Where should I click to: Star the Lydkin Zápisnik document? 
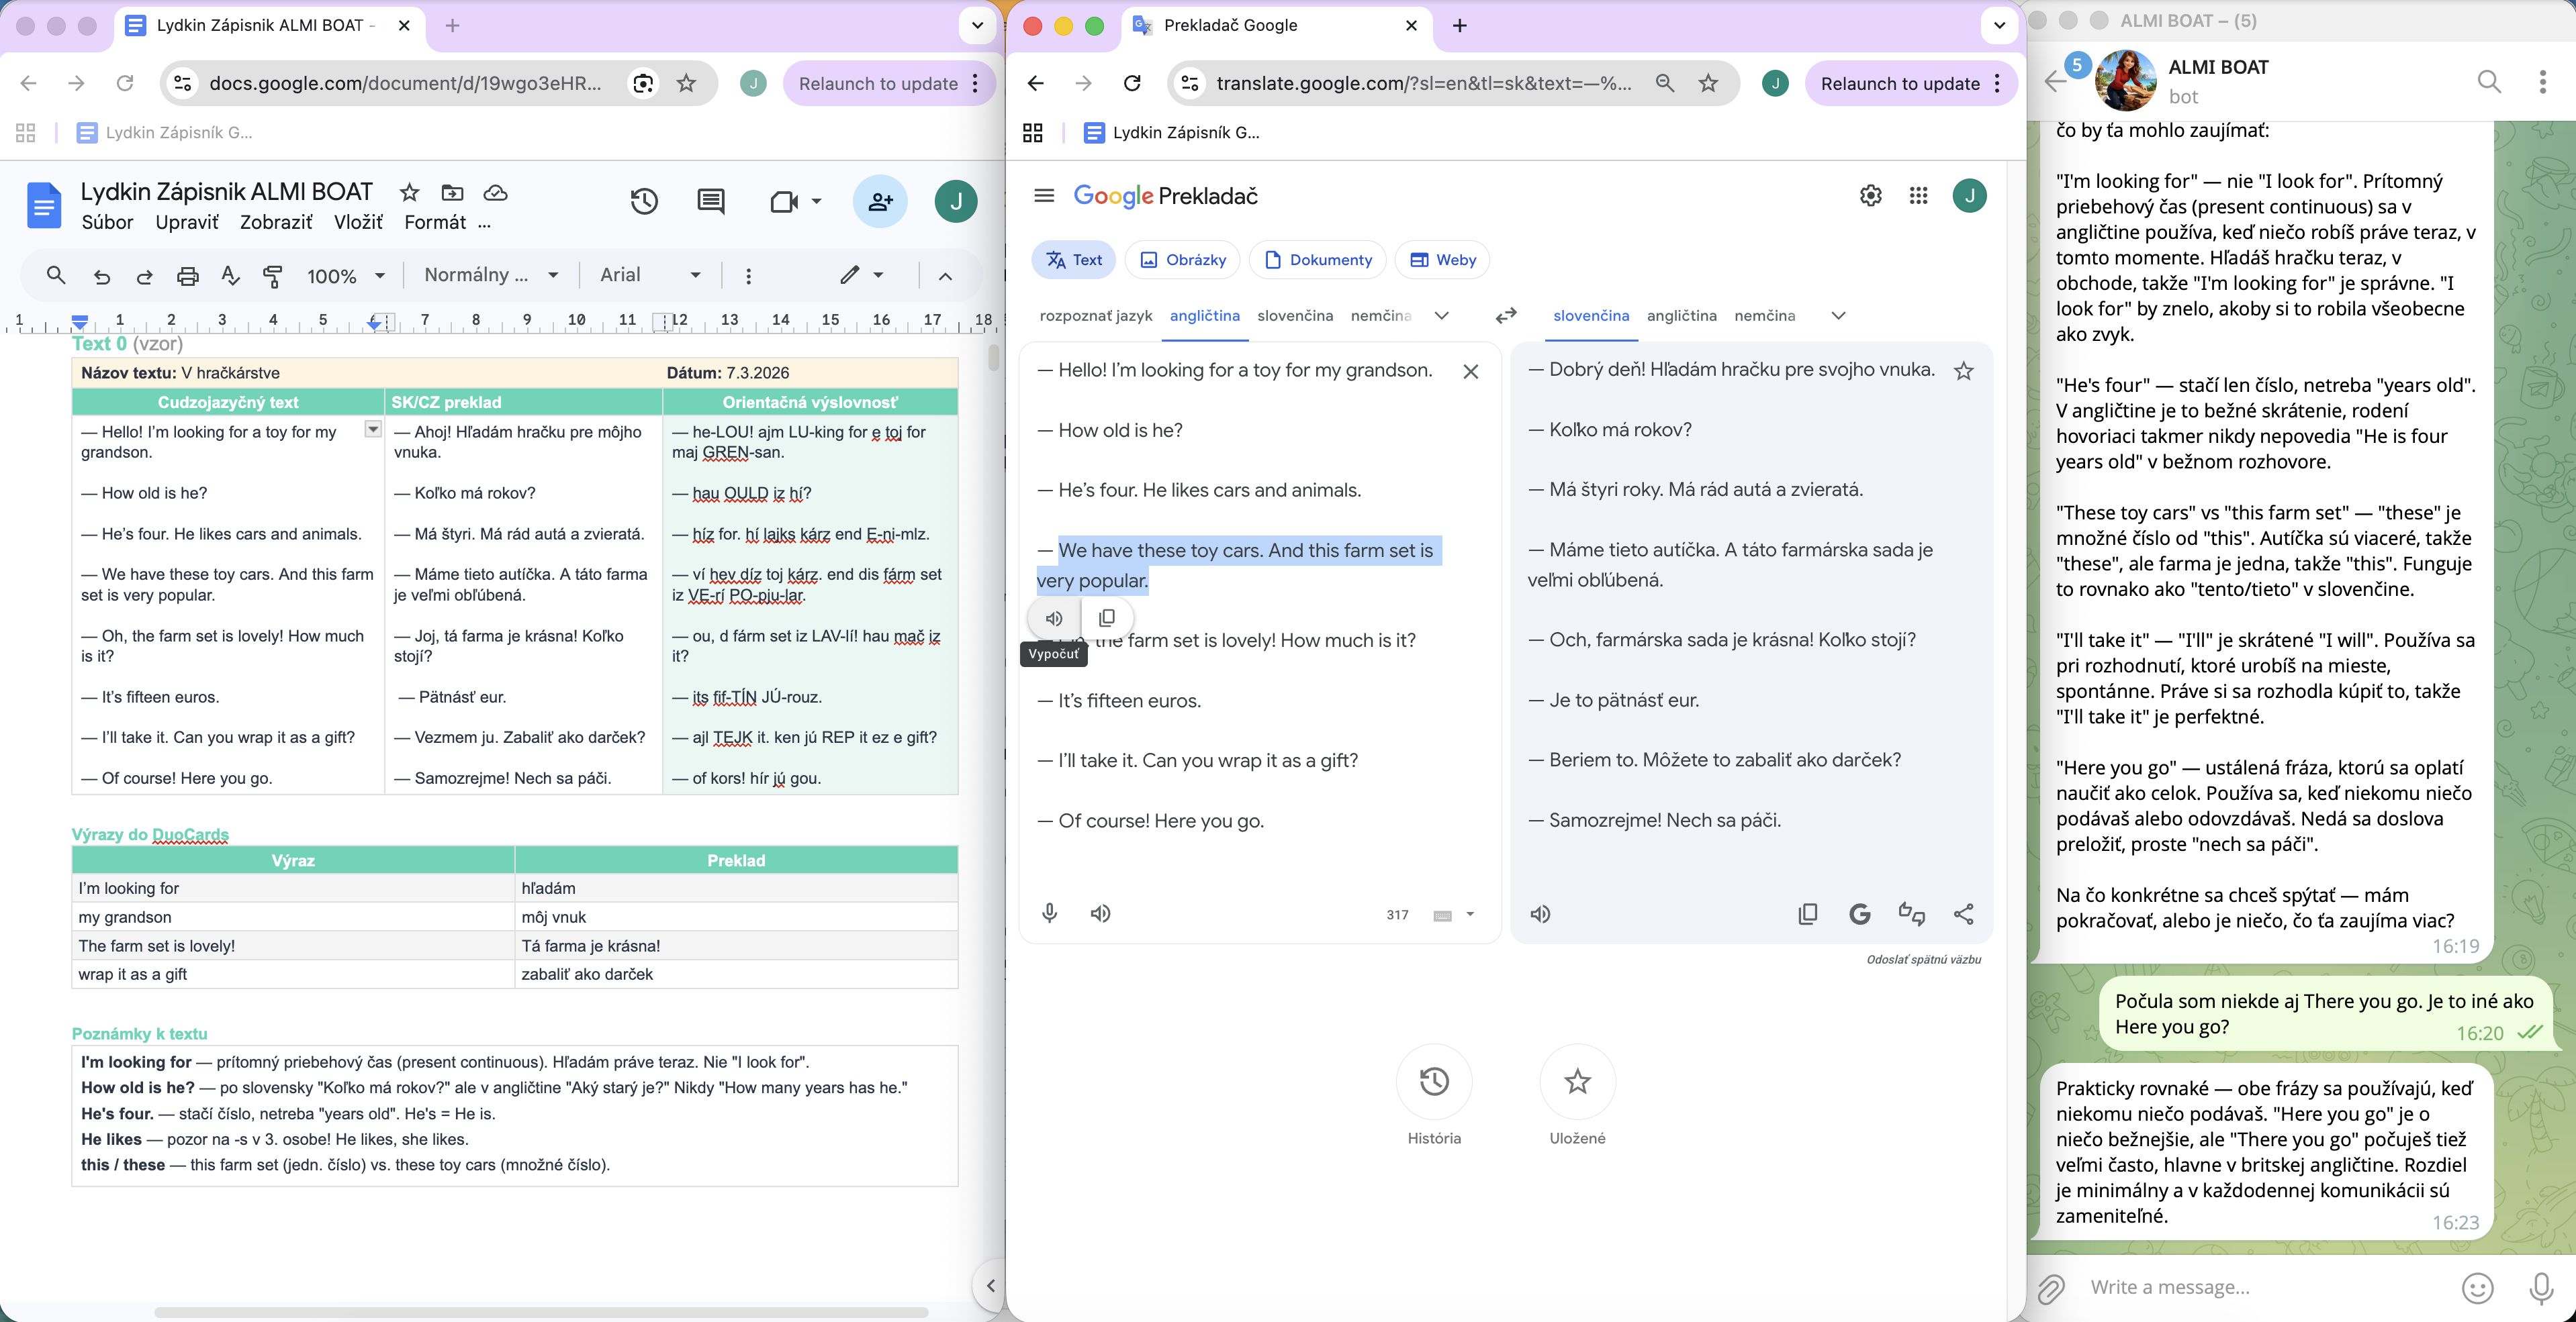pyautogui.click(x=409, y=192)
